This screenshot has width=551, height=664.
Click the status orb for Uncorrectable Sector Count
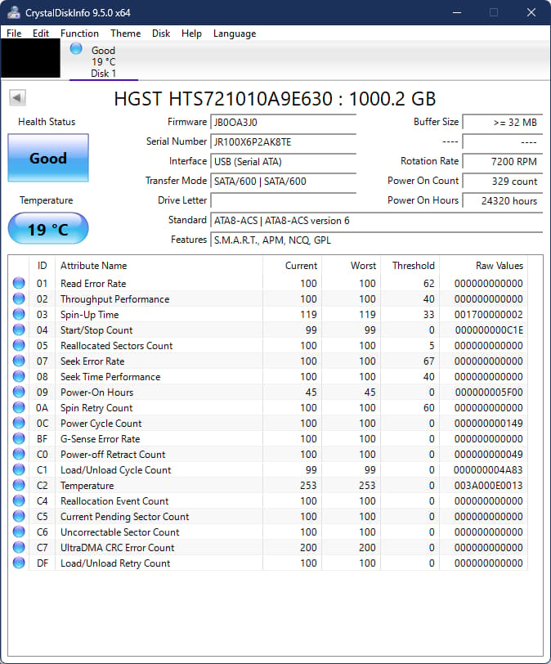click(x=19, y=532)
